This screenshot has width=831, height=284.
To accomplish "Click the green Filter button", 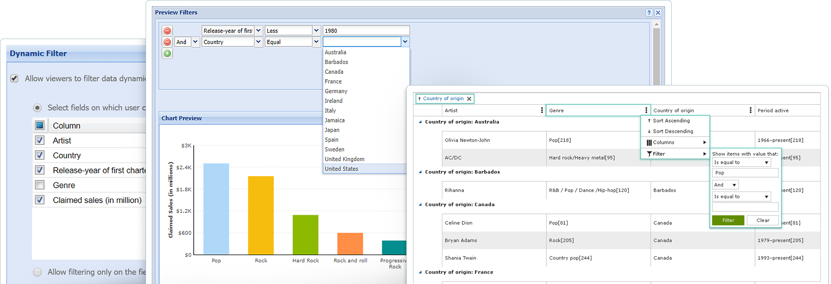I will (728, 220).
